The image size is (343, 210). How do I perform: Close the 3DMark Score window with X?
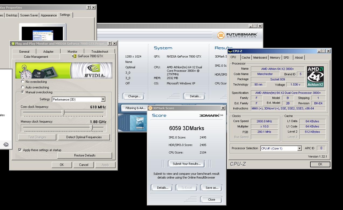223,108
